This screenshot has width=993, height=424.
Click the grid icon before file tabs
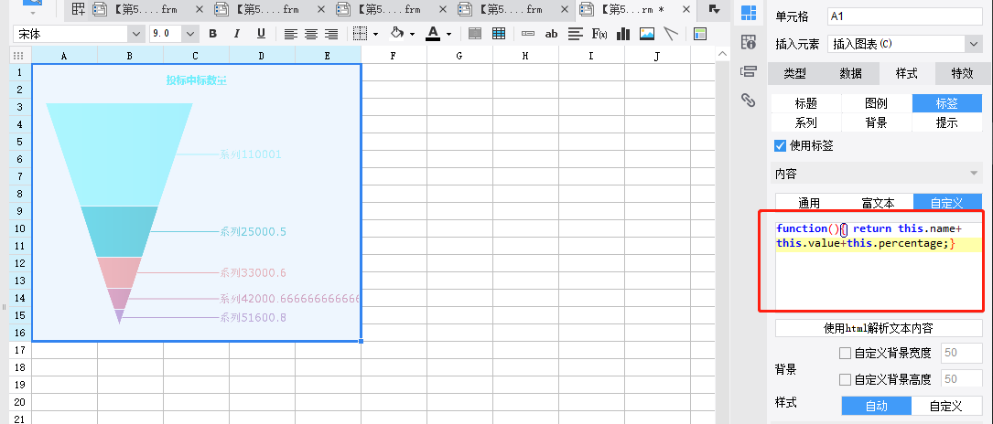click(78, 9)
